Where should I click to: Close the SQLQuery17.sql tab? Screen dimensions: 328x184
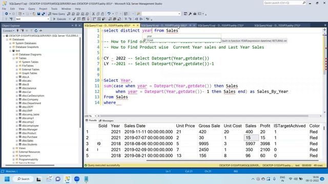(x=138, y=26)
